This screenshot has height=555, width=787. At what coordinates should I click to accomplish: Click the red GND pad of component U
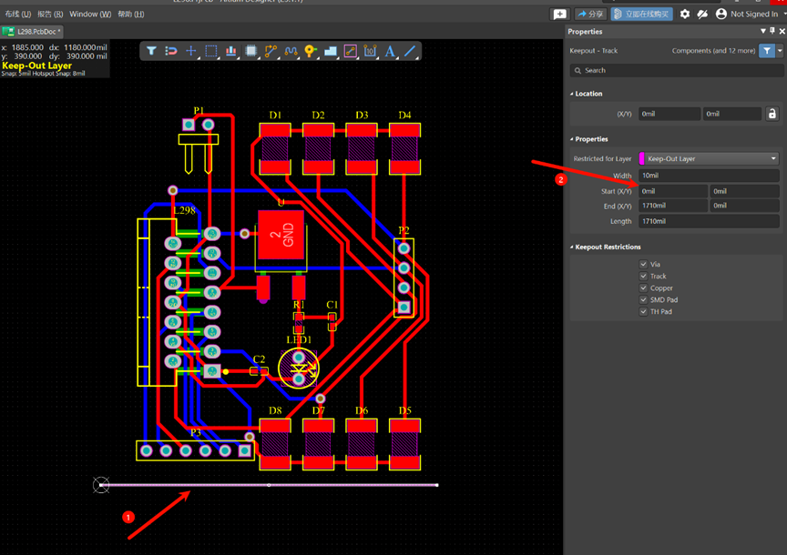[281, 235]
